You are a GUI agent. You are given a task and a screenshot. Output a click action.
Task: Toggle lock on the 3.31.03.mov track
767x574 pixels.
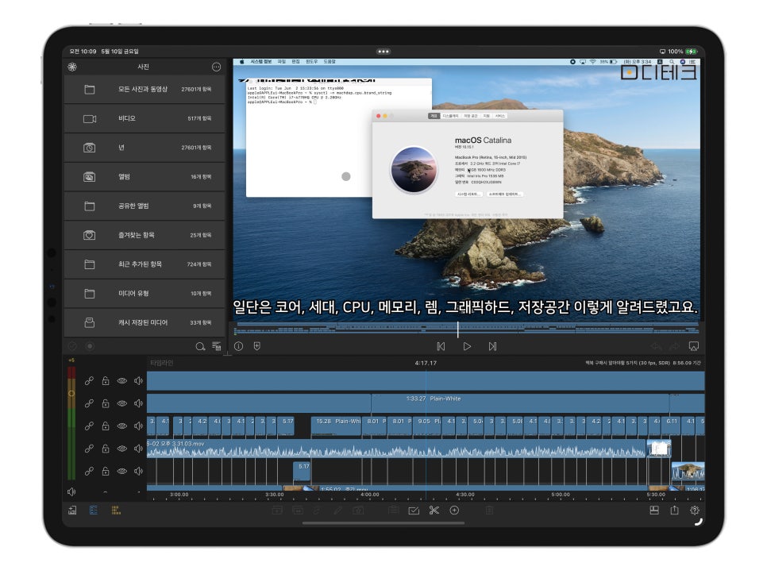click(105, 449)
